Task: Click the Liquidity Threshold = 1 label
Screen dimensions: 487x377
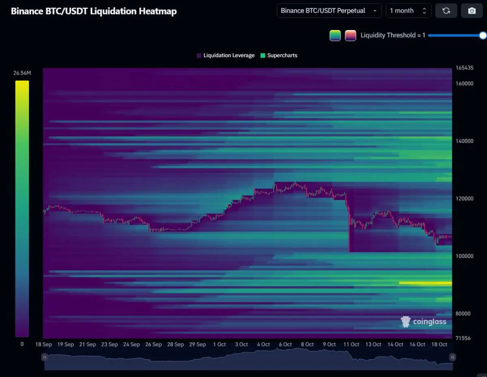Action: coord(392,35)
